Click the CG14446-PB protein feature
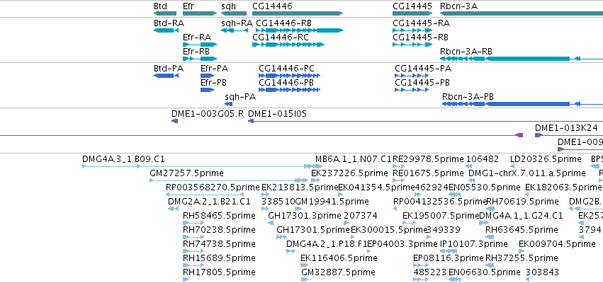This screenshot has height=283, width=603. [x=290, y=90]
